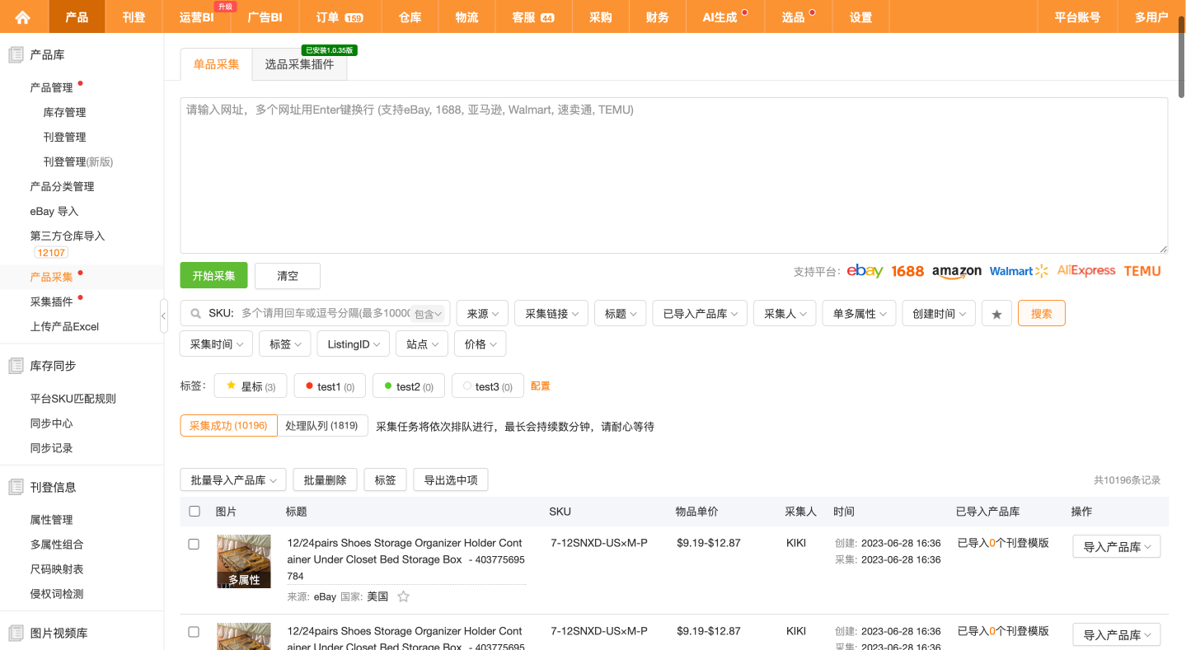The height and width of the screenshot is (650, 1186).
Task: Click the 产品库 section icon in sidebar
Action: pos(16,55)
